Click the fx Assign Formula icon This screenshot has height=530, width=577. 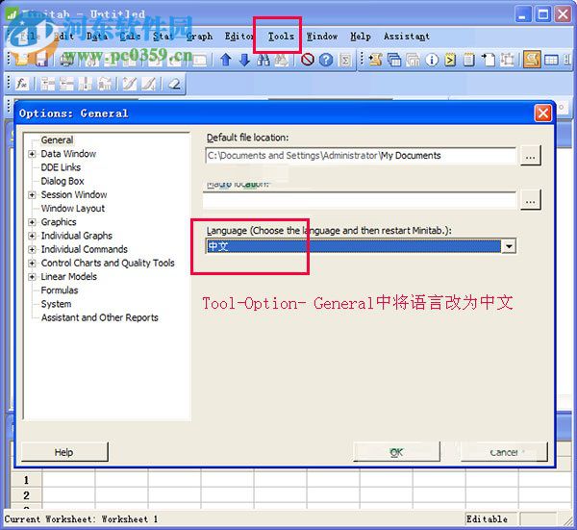tap(22, 84)
